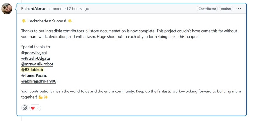Image resolution: width=254 pixels, height=121 pixels.
Task: Click RichardAkman's profile avatar picture
Action: coord(7,9)
